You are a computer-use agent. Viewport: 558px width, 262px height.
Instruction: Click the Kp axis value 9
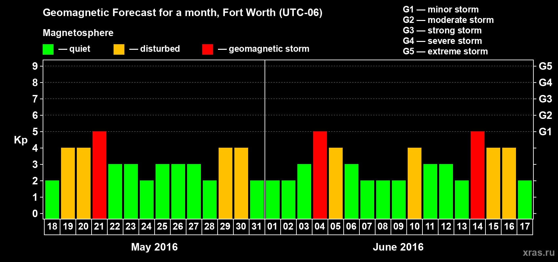pyautogui.click(x=35, y=66)
